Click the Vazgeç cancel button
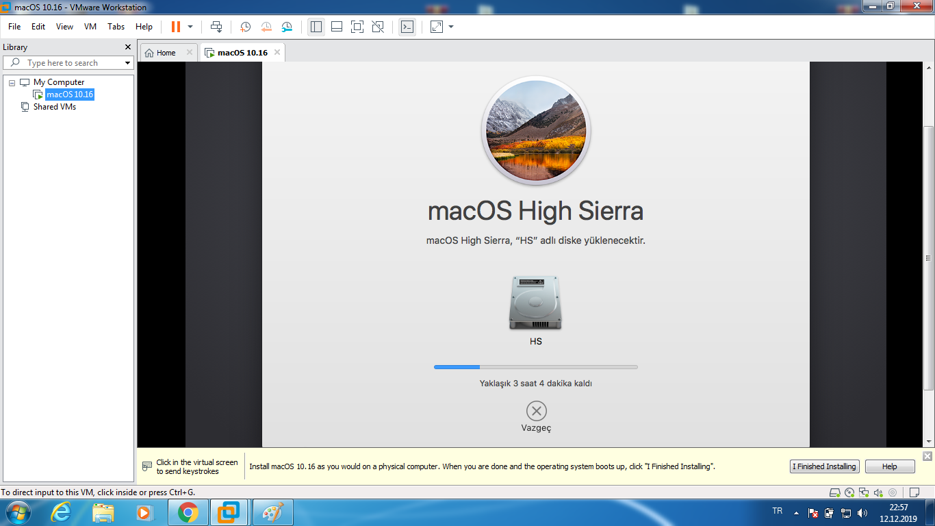 pos(536,416)
